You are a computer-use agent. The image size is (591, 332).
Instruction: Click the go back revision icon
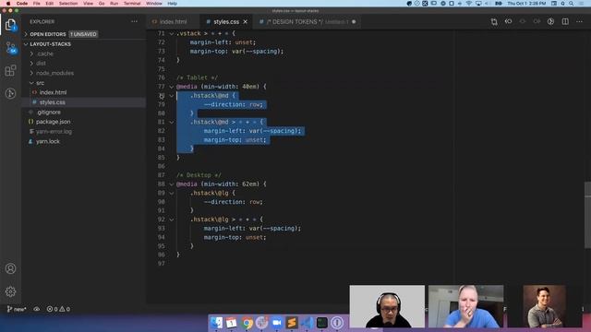pos(508,22)
